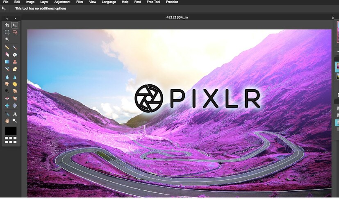Open the Adjustment menu
The width and height of the screenshot is (339, 199).
point(62,2)
